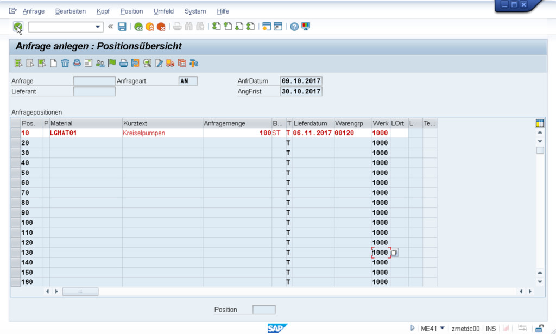Click the blue Help question mark icon
Image resolution: width=556 pixels, height=334 pixels.
294,27
